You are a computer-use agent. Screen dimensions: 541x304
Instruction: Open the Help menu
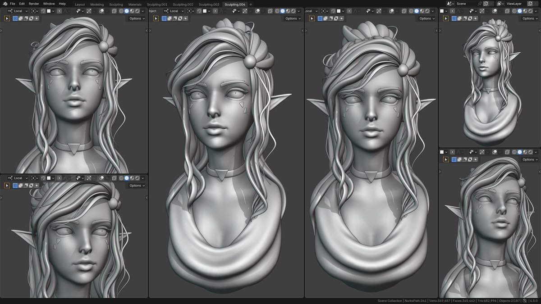pyautogui.click(x=62, y=4)
